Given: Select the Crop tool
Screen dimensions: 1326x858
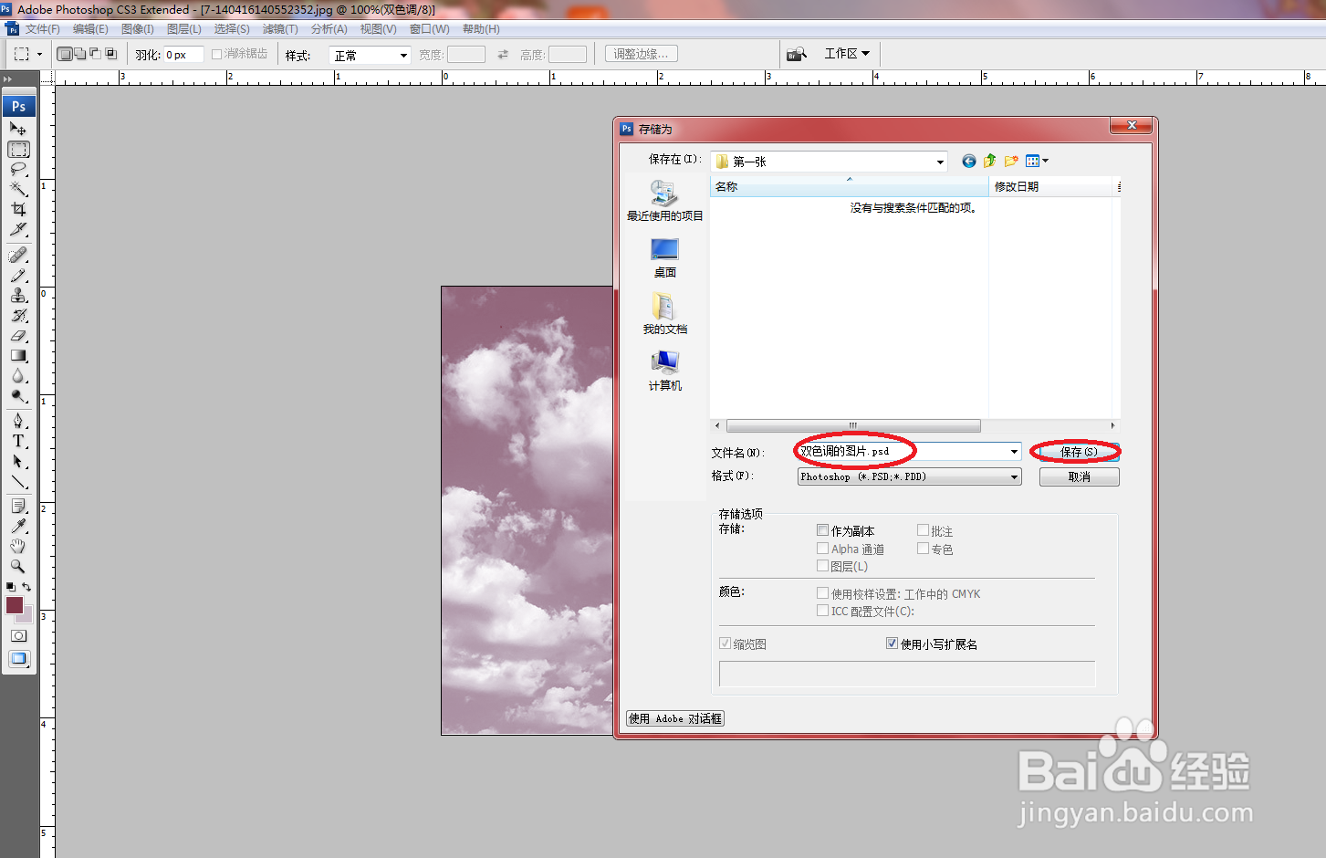Looking at the screenshot, I should 19,209.
